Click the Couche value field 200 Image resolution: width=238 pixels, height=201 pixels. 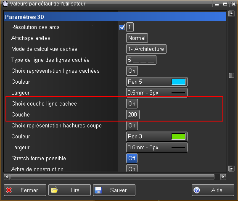pos(132,115)
